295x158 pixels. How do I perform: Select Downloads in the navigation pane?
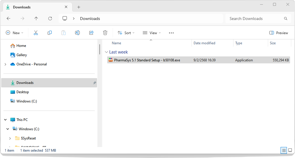coord(49,83)
